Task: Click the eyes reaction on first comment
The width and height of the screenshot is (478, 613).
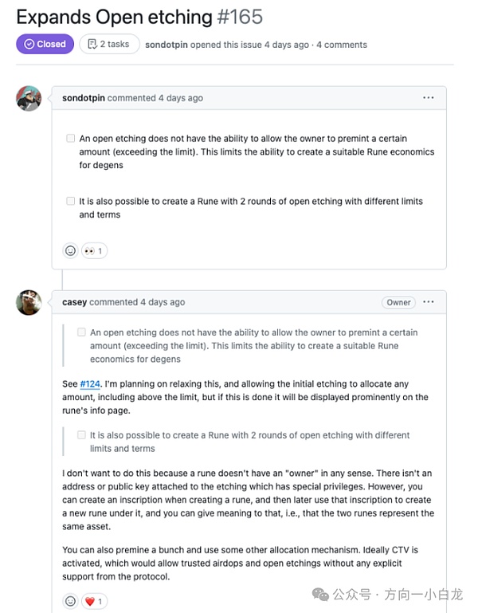Action: [95, 250]
